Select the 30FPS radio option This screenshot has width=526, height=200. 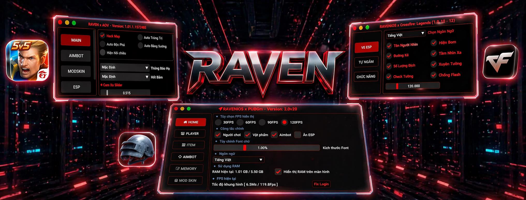(218, 122)
